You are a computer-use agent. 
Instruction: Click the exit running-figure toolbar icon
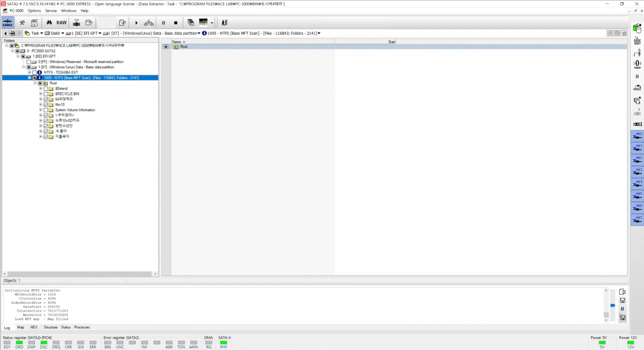pyautogui.click(x=224, y=23)
